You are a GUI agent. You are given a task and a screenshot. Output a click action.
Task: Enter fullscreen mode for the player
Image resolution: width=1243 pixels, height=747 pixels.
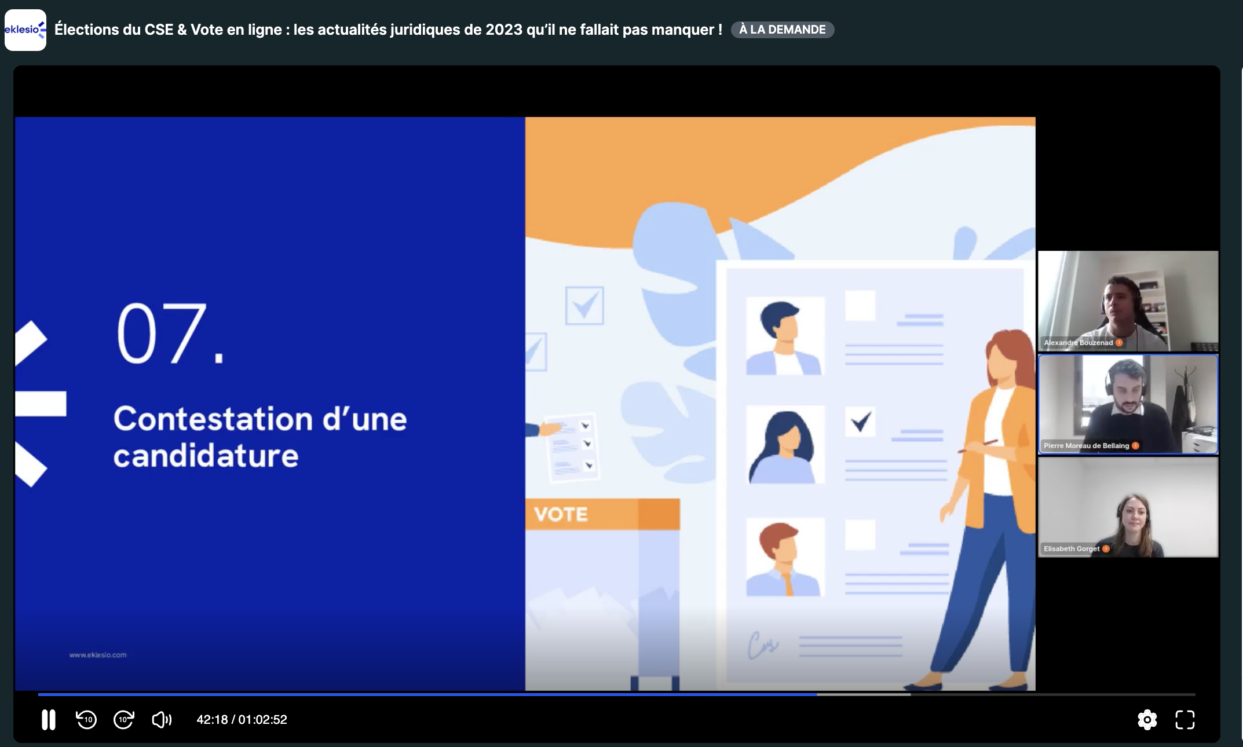pos(1184,720)
